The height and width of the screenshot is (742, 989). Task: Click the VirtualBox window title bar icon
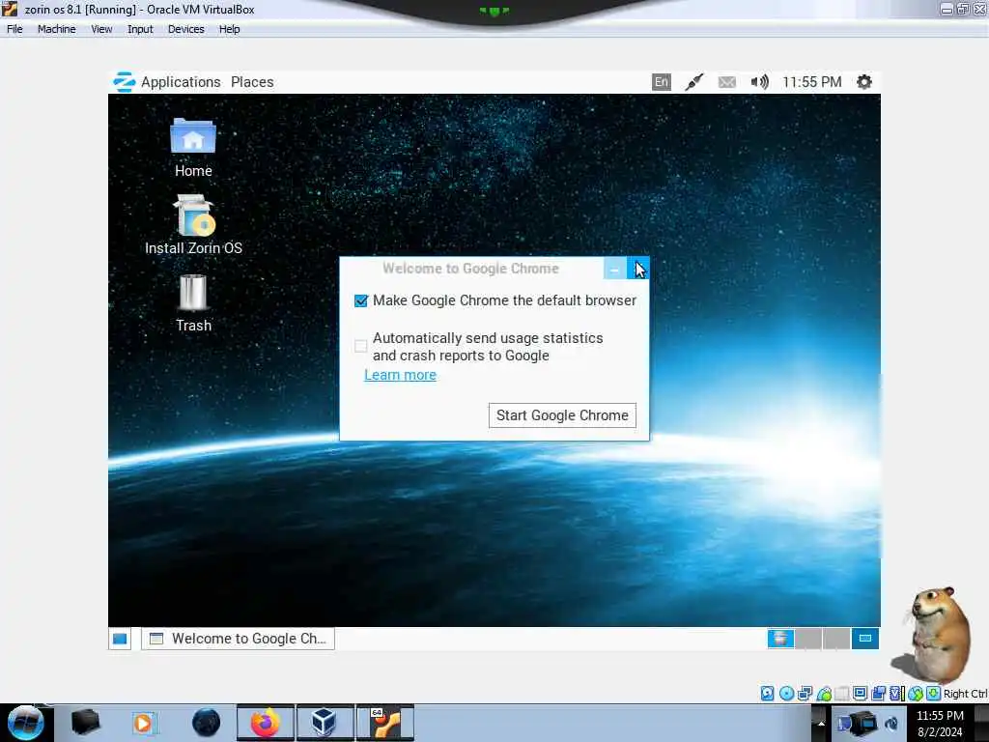10,9
